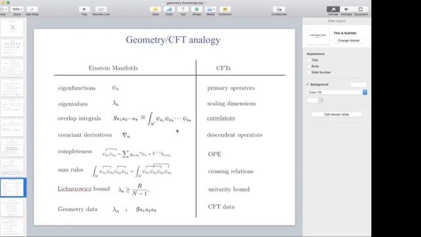Click the 'eigenfunctions' text on slide
This screenshot has height=237, width=421.
click(77, 88)
